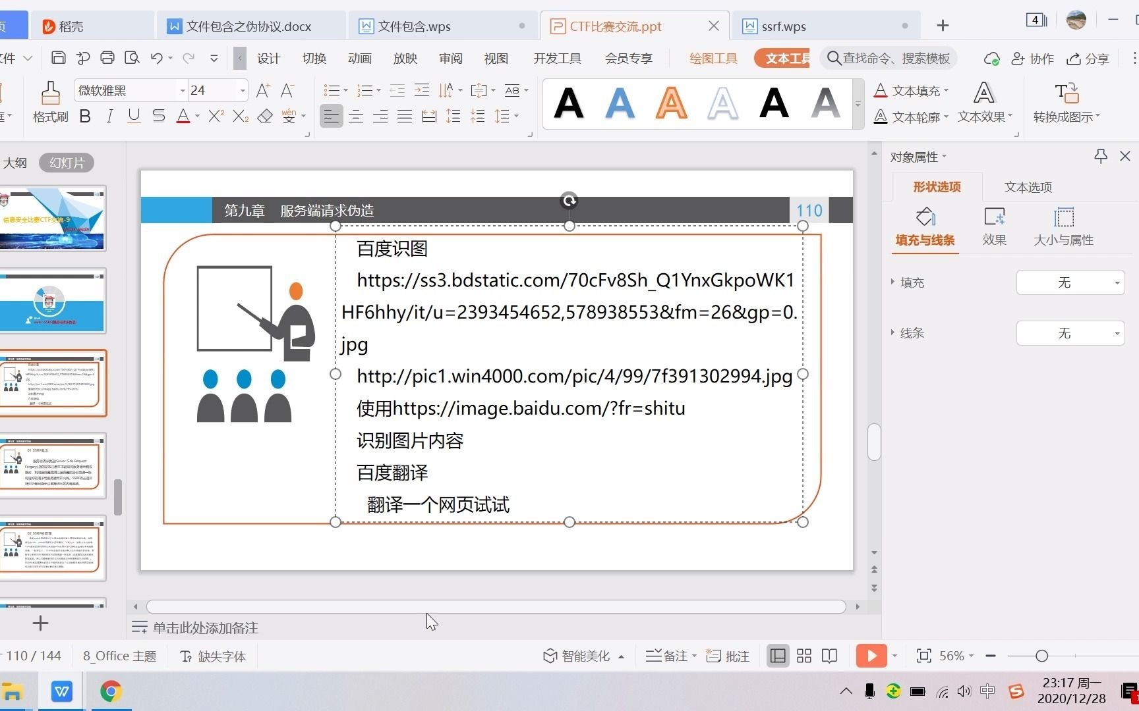The width and height of the screenshot is (1139, 711).
Task: Switch to 大纲 outline tab
Action: [x=15, y=163]
